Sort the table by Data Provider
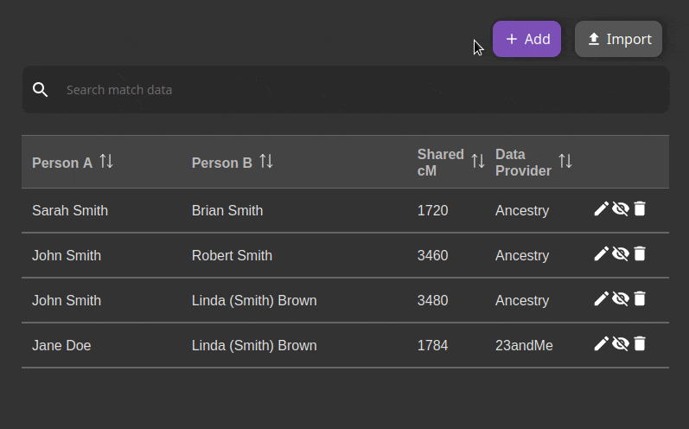This screenshot has height=429, width=689. click(x=565, y=162)
